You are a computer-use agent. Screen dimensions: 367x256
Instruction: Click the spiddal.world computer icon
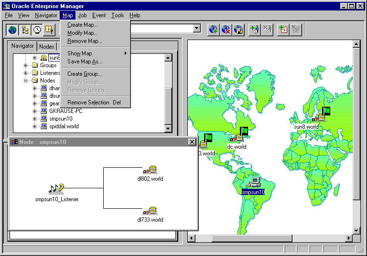[43, 126]
